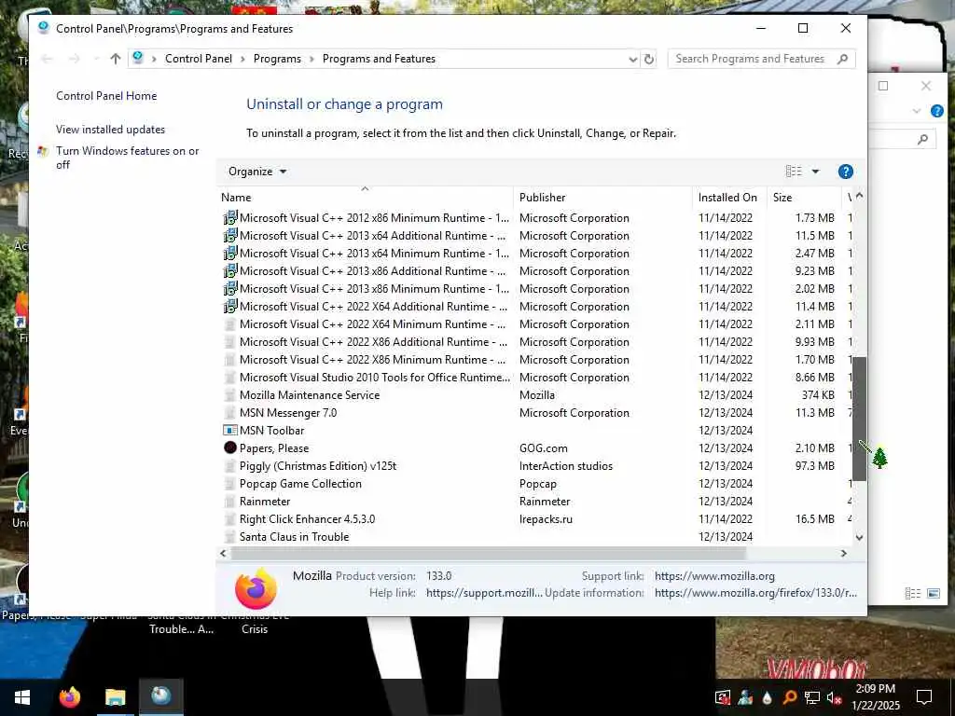The height and width of the screenshot is (716, 955).
Task: Expand the address bar history dropdown
Action: 633,59
